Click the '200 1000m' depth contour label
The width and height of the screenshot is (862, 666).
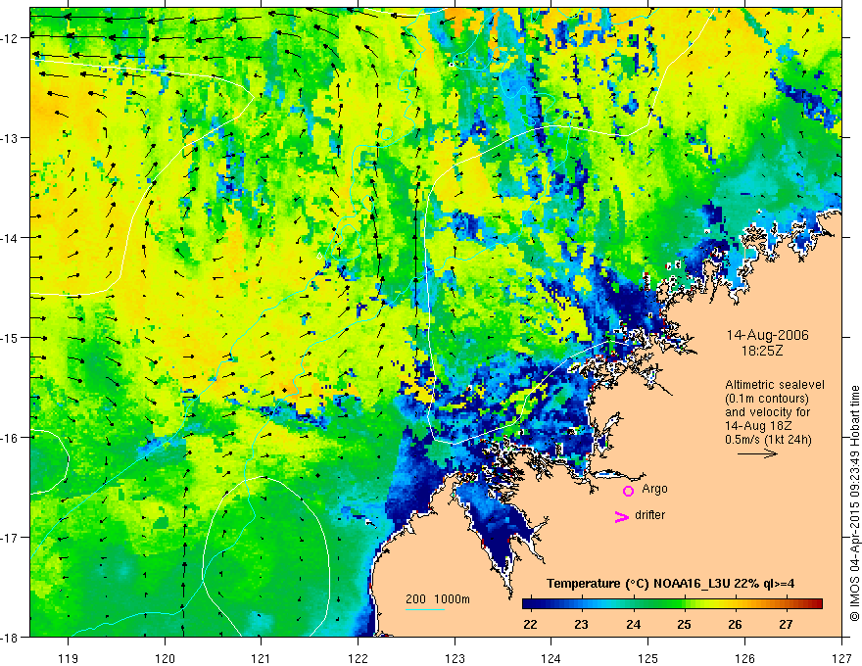pos(438,599)
